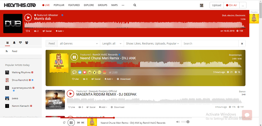Adjust the volume slider in bottom player

pyautogui.click(x=185, y=122)
